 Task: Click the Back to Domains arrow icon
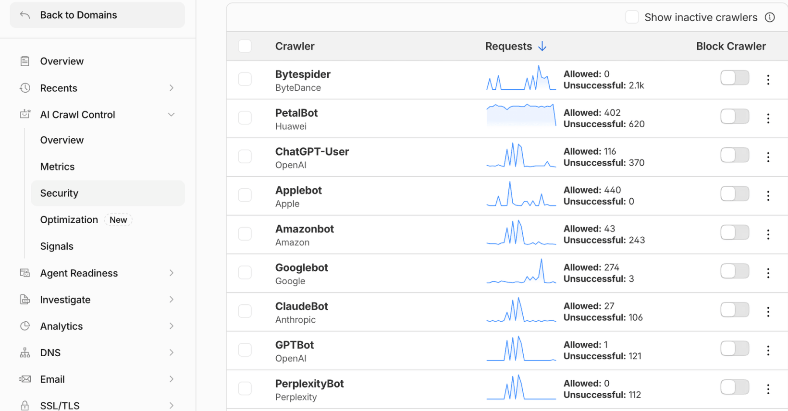(25, 15)
